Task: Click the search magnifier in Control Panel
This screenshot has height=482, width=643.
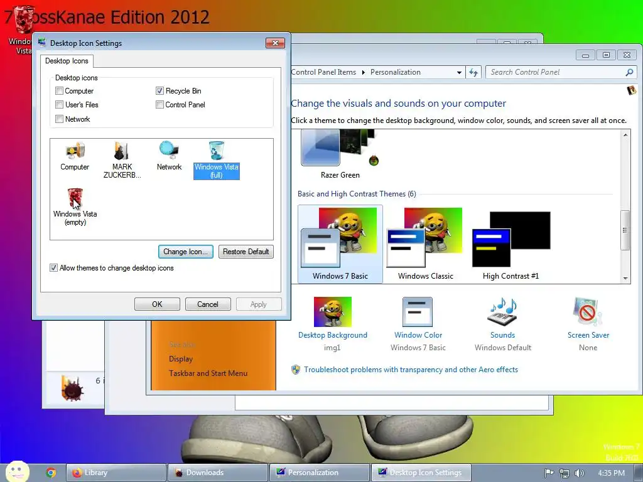Action: tap(629, 73)
